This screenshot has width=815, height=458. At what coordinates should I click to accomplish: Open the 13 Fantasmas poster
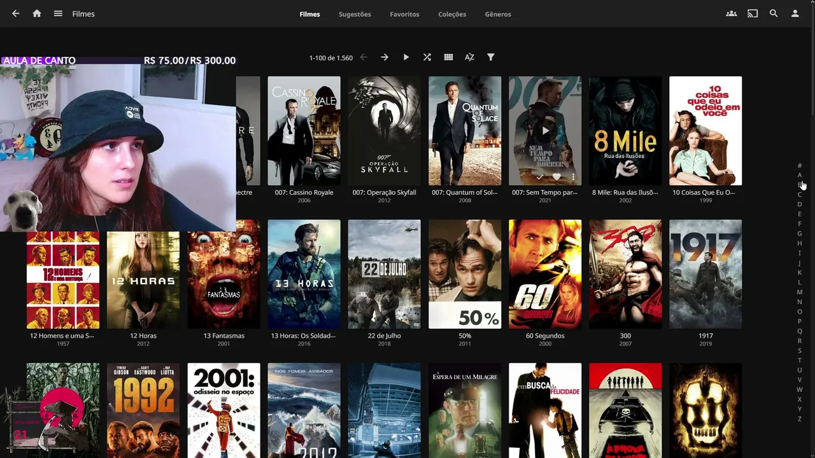(x=224, y=274)
